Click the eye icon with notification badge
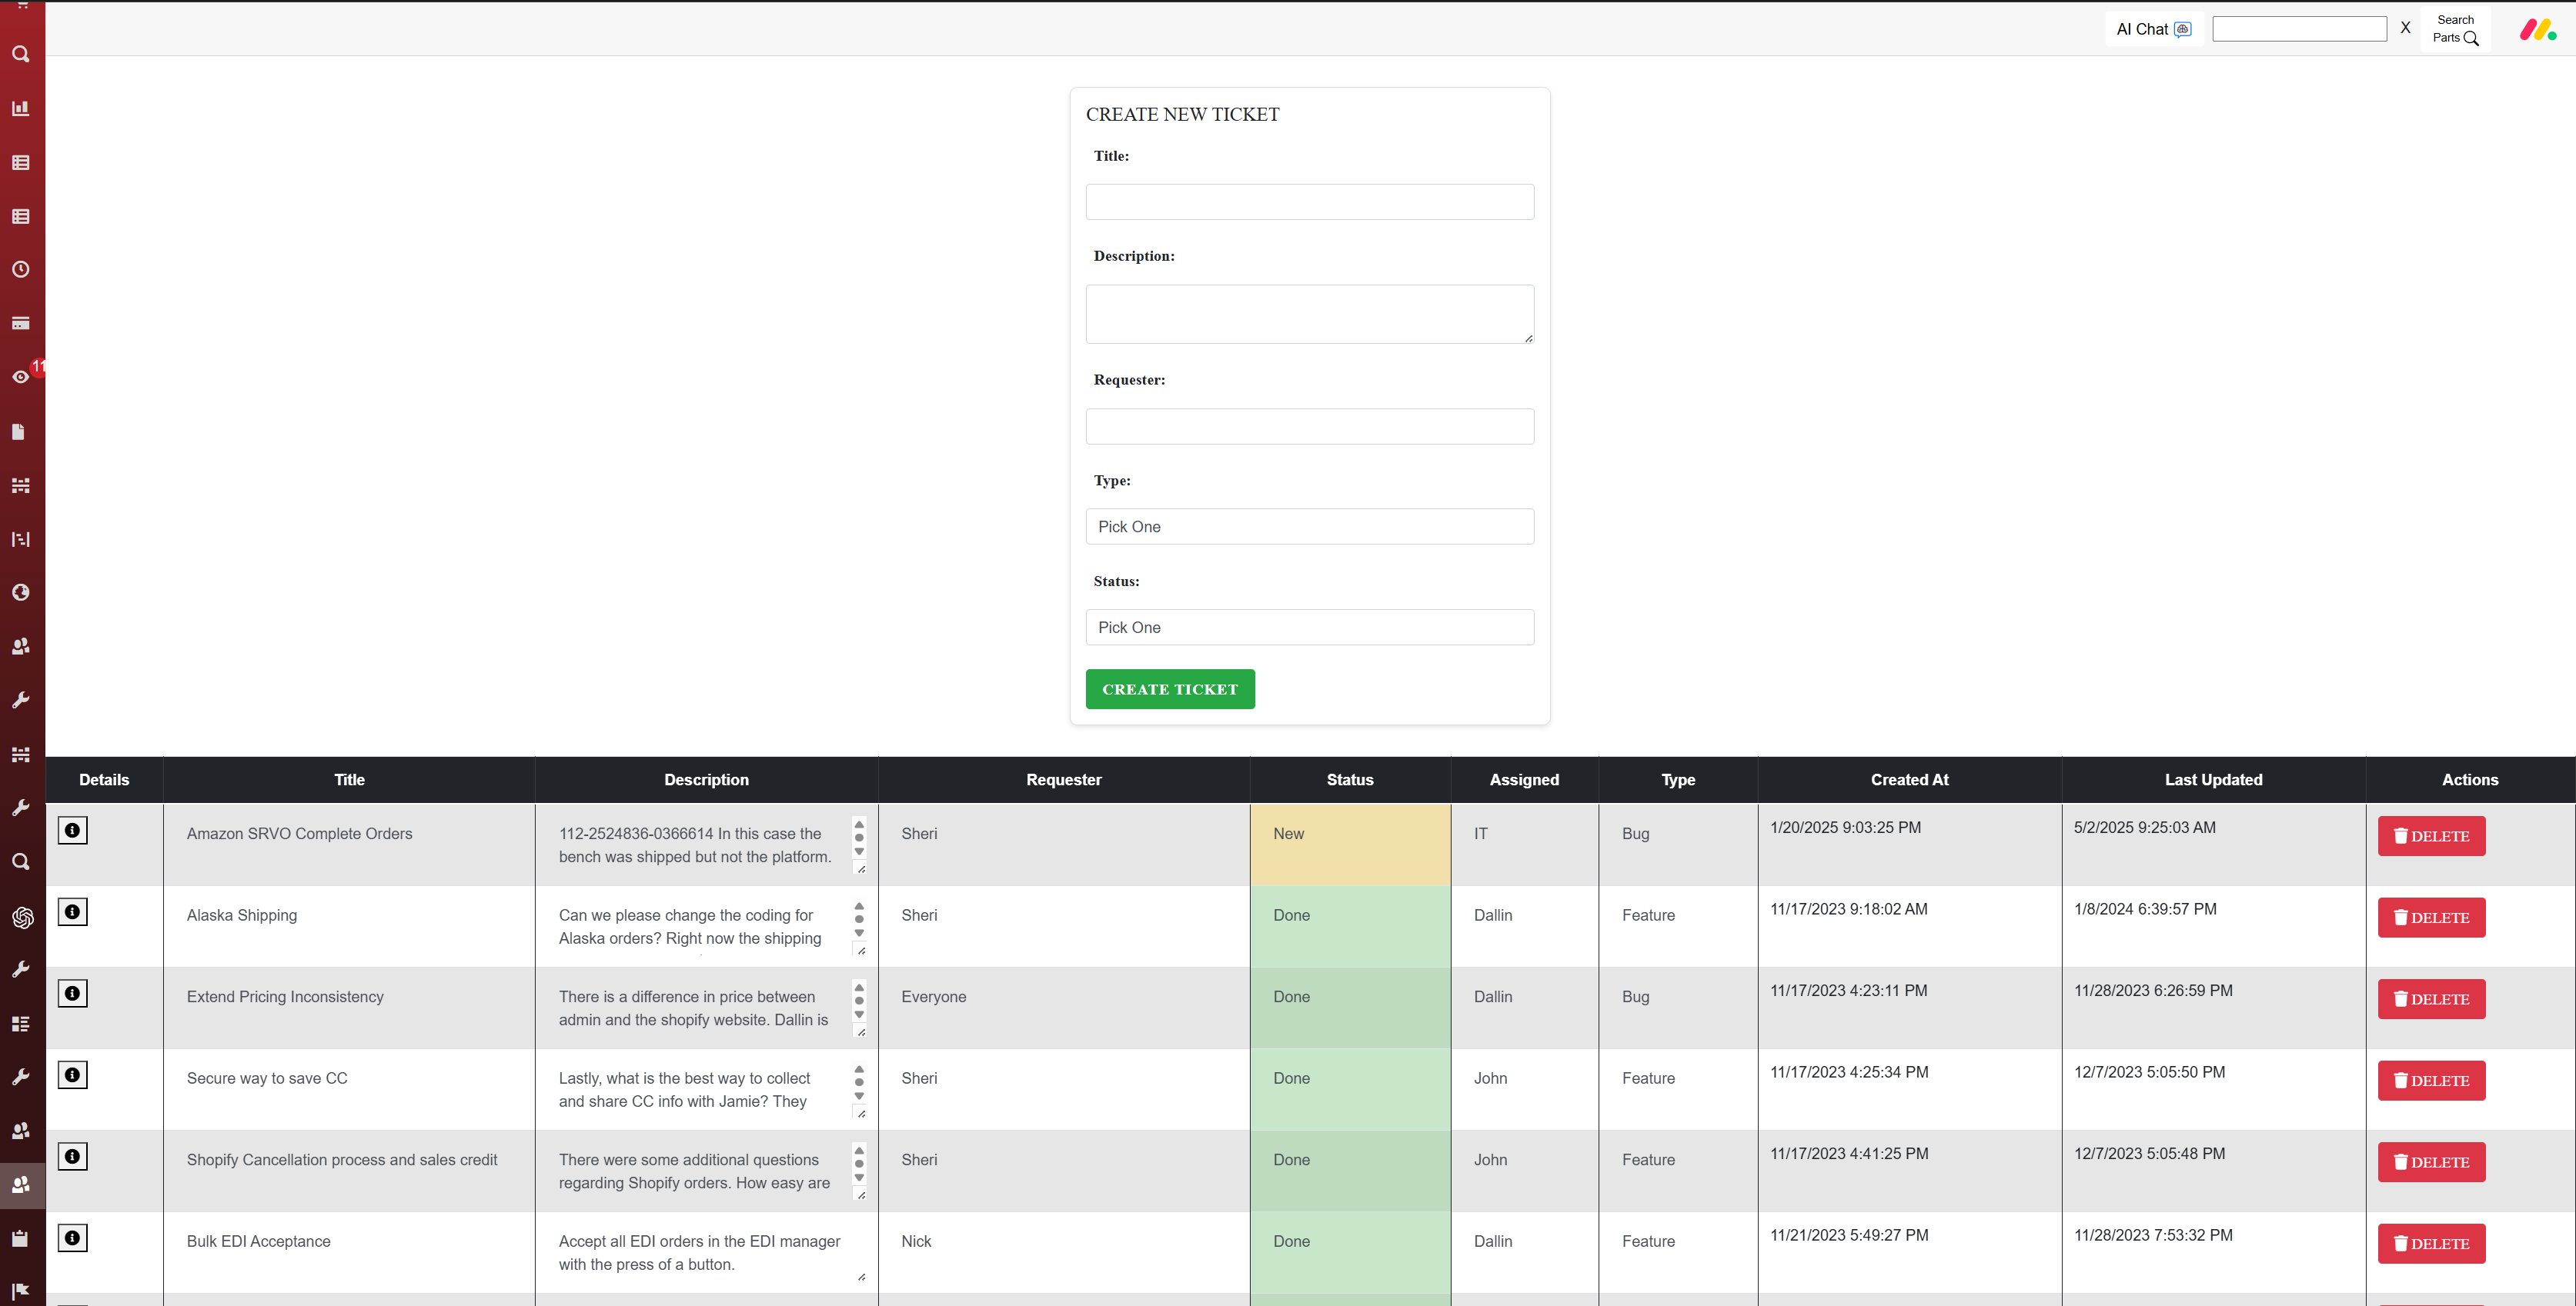Viewport: 2576px width, 1306px height. (20, 378)
